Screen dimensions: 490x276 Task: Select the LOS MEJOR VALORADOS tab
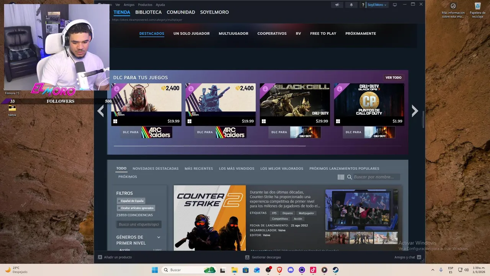[282, 168]
